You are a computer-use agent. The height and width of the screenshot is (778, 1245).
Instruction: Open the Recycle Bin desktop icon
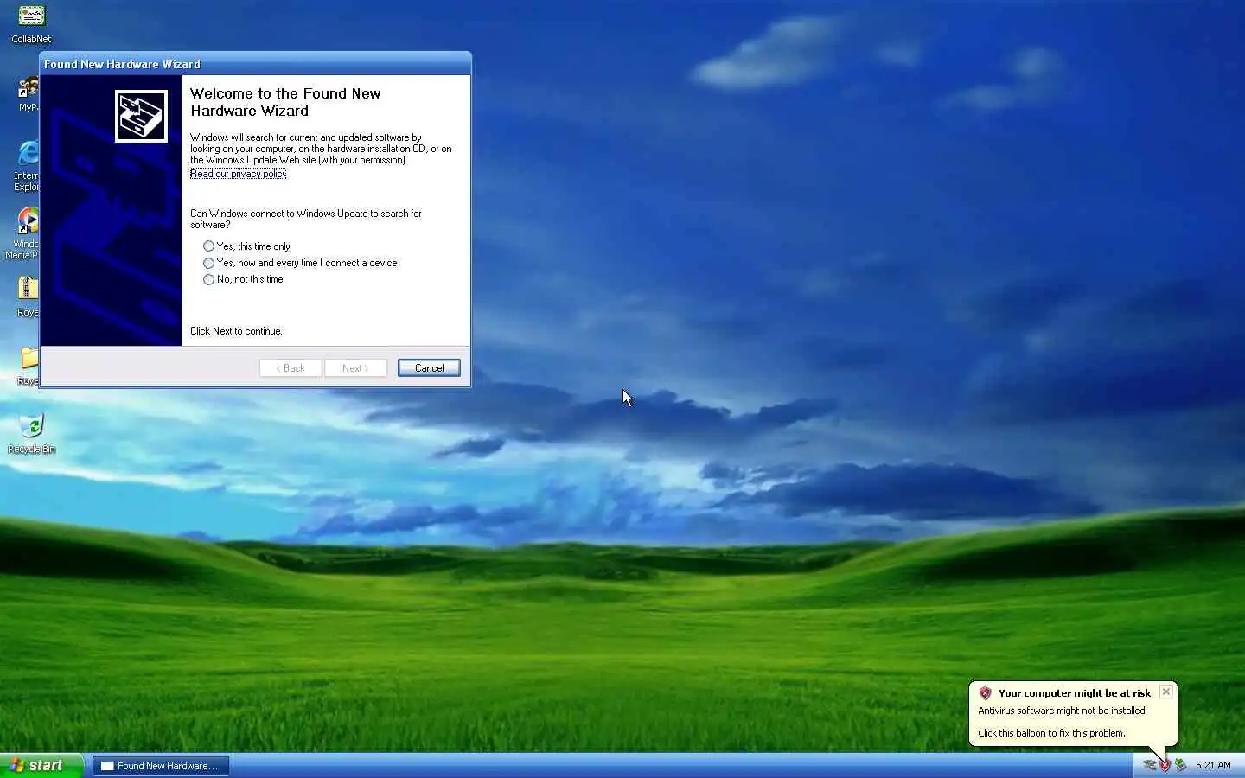(x=31, y=432)
